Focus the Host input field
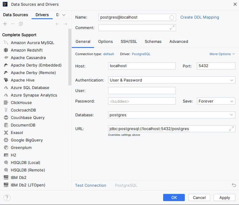The height and width of the screenshot is (205, 239). (x=142, y=66)
